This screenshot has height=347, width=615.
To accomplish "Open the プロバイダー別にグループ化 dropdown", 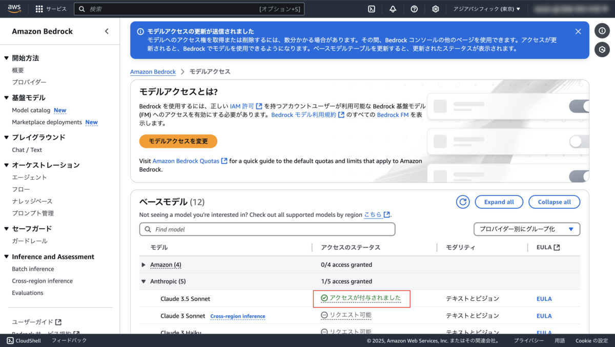I will [527, 229].
